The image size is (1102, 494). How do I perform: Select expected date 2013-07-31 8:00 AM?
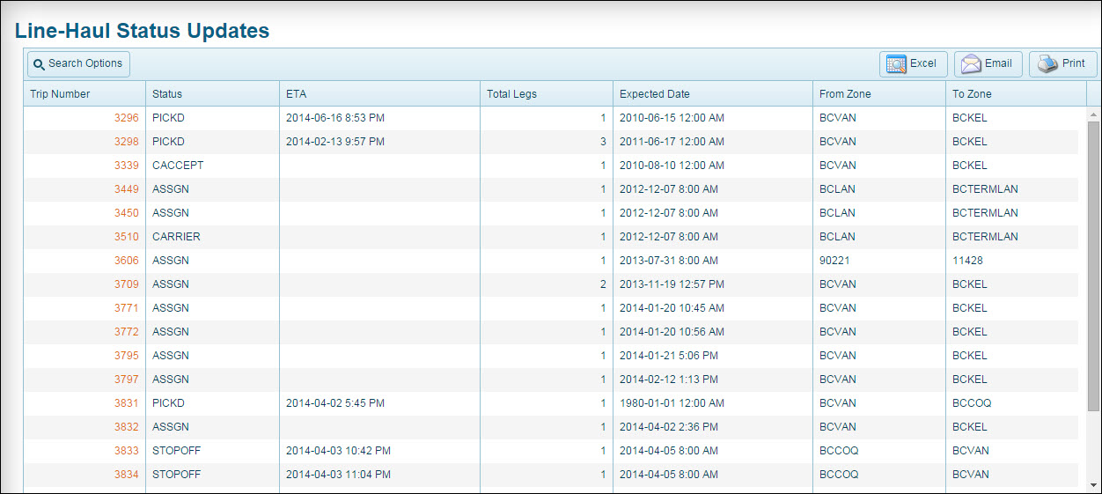point(669,261)
